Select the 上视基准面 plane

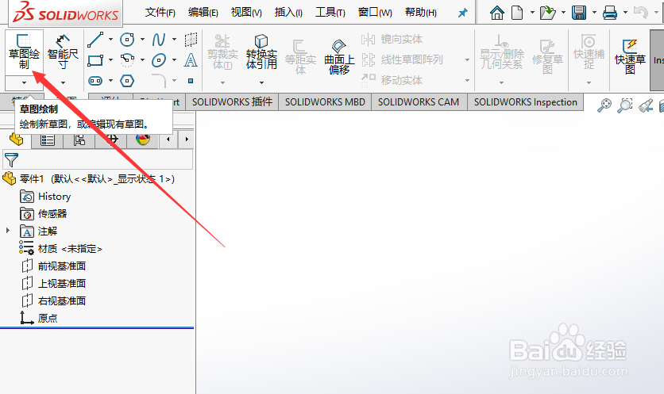[x=53, y=283]
